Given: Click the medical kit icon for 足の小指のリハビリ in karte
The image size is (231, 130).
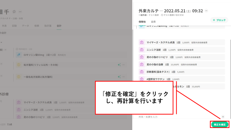Looking at the screenshot, I should click(x=141, y=57).
